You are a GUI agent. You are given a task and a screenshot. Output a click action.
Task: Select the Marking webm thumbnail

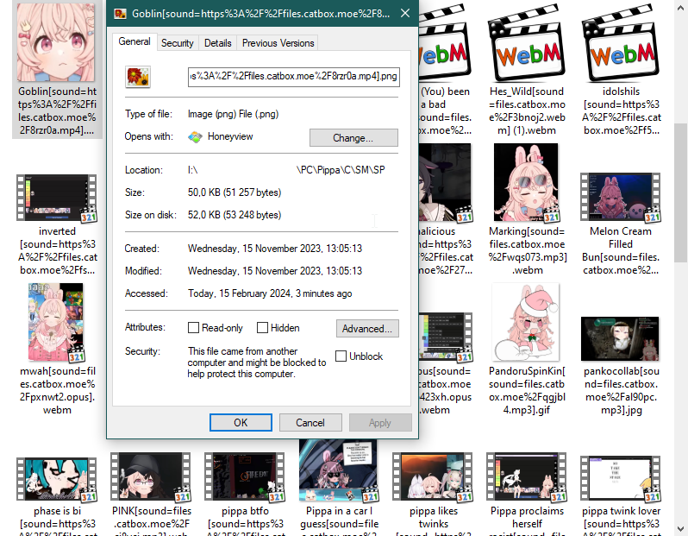tap(526, 182)
